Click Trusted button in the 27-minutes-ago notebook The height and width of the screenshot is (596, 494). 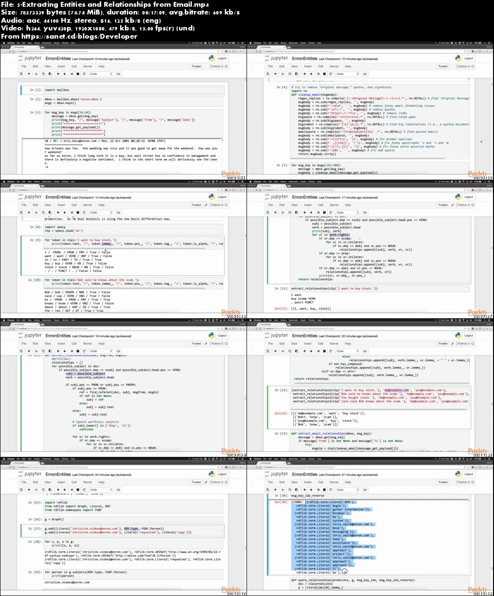[x=443, y=482]
